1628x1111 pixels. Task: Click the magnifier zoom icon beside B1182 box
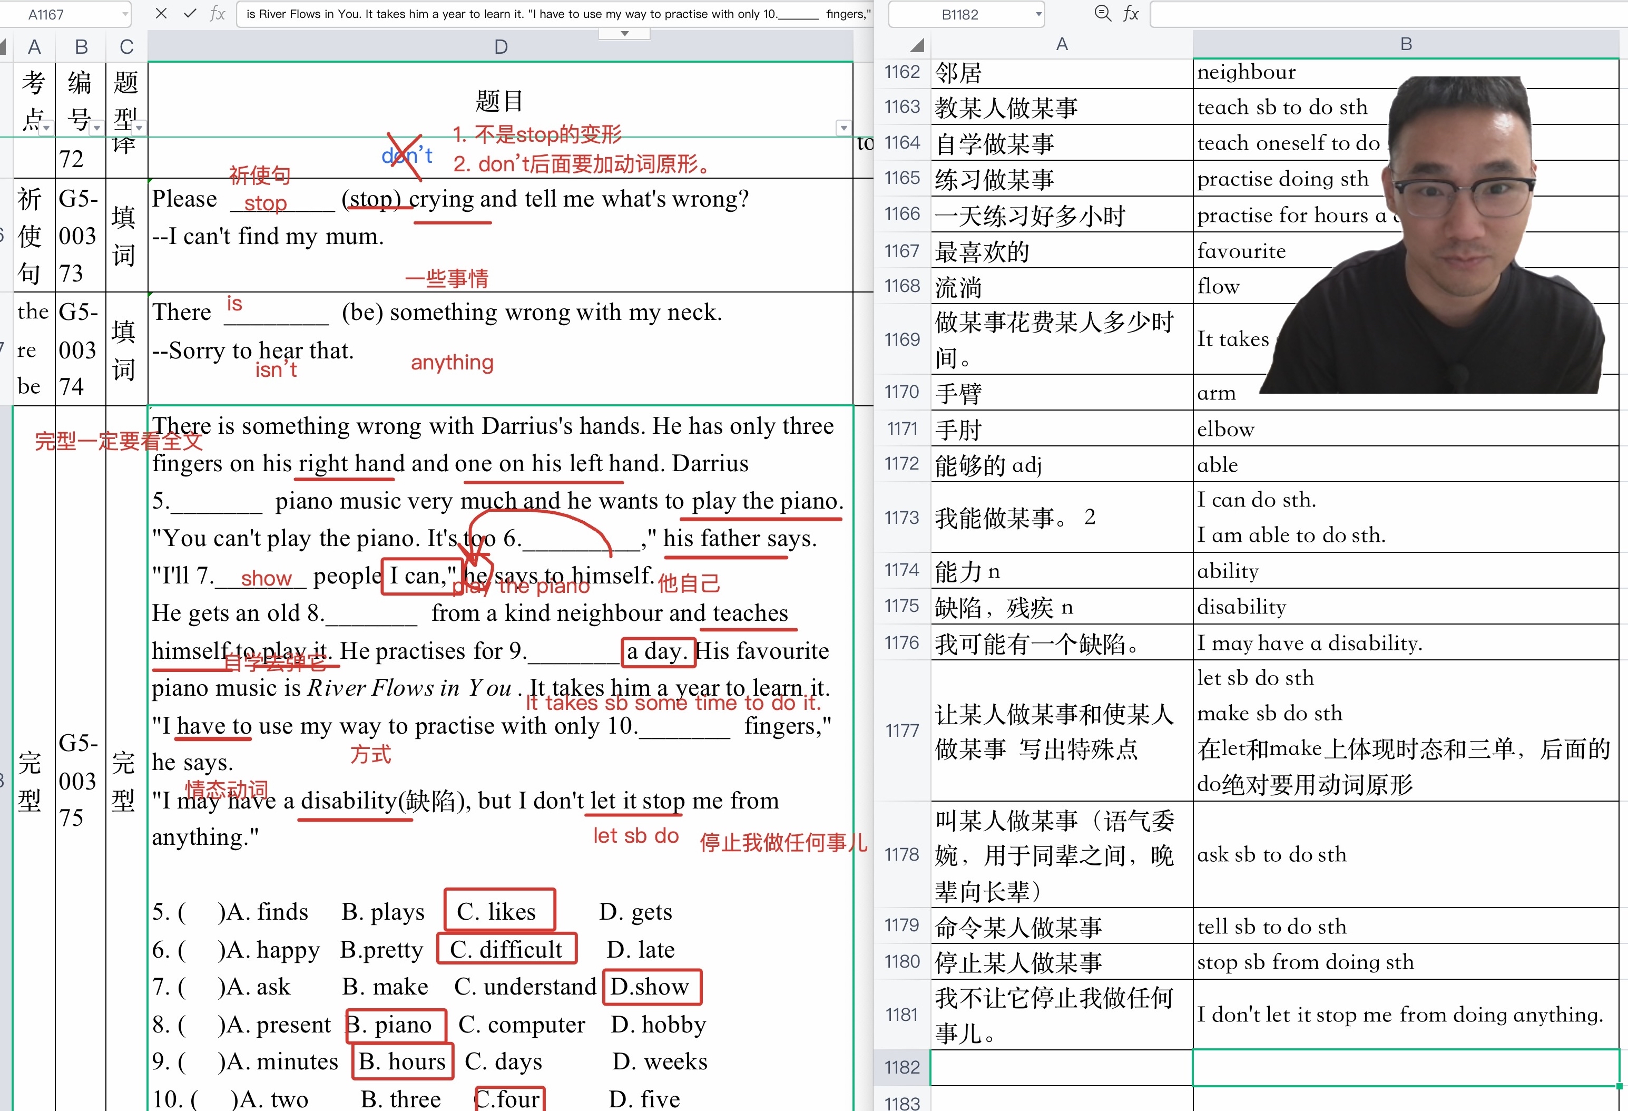(x=1103, y=13)
